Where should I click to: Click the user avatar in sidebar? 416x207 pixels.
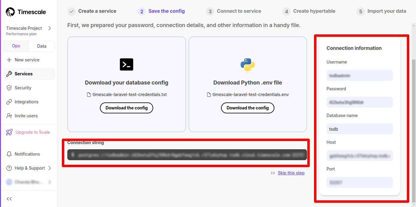(x=9, y=182)
